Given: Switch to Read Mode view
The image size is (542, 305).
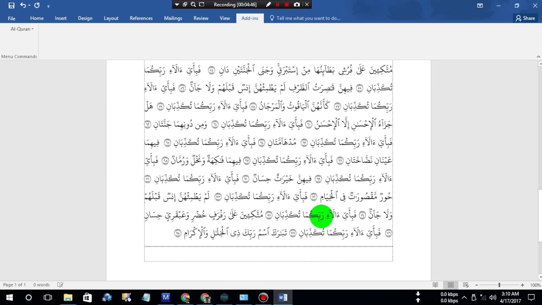Looking at the screenshot, I should [435, 285].
